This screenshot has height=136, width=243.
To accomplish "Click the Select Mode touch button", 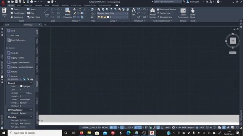I will [193, 13].
